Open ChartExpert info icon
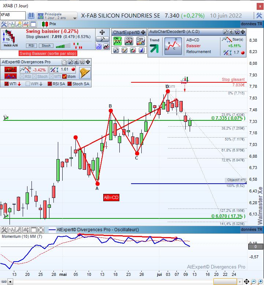Screen dimensions: 264x285 (x=142, y=50)
